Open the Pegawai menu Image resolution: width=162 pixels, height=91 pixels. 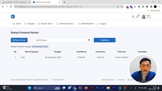(29, 24)
